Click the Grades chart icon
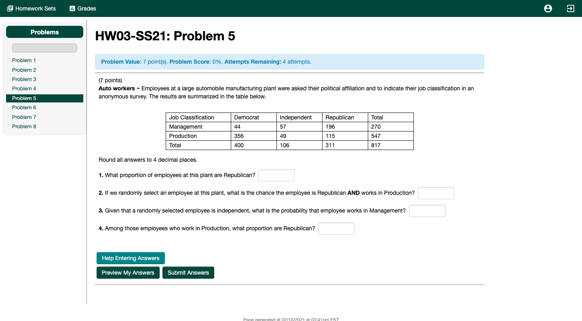Viewport: 582px width, 321px height. point(72,8)
